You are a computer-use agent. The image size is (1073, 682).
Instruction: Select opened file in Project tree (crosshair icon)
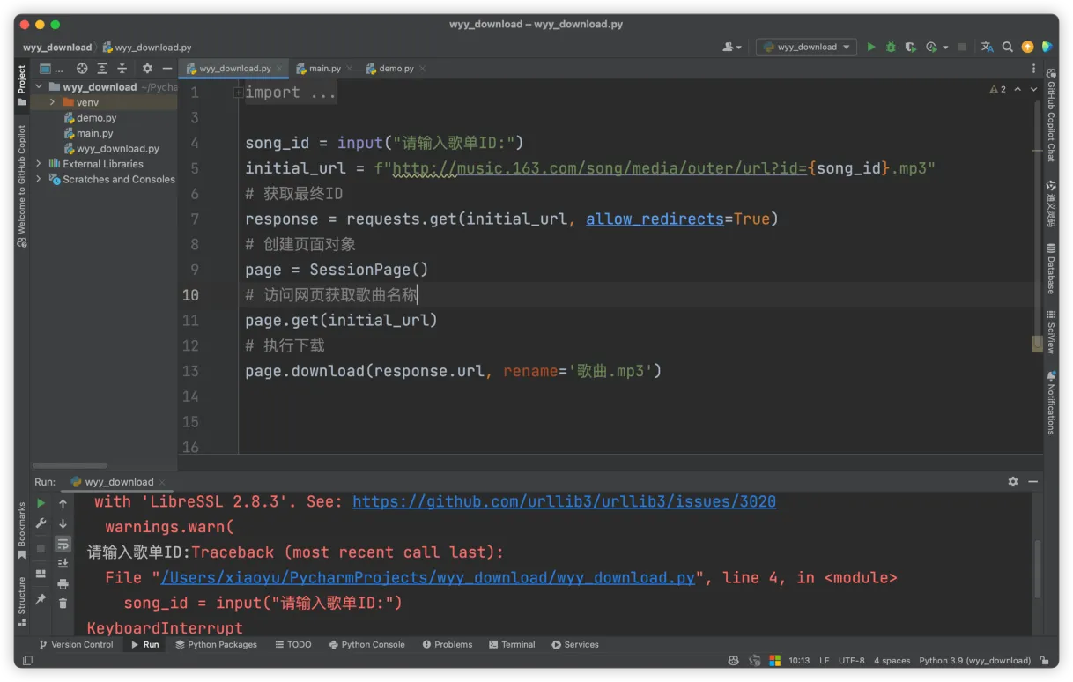(82, 69)
